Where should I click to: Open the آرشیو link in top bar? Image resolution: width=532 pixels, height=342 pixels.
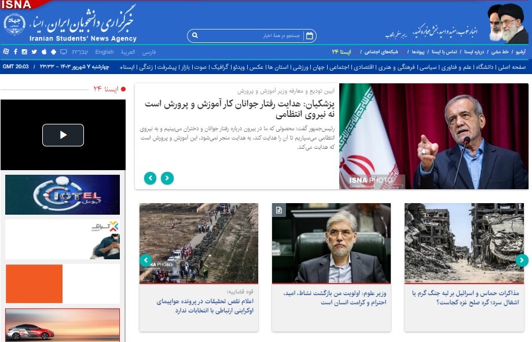tap(521, 52)
